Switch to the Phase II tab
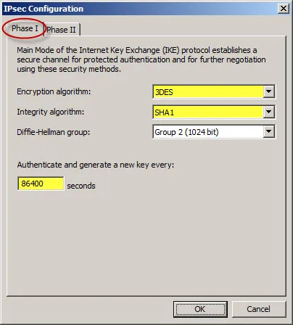293x325 pixels. click(62, 30)
